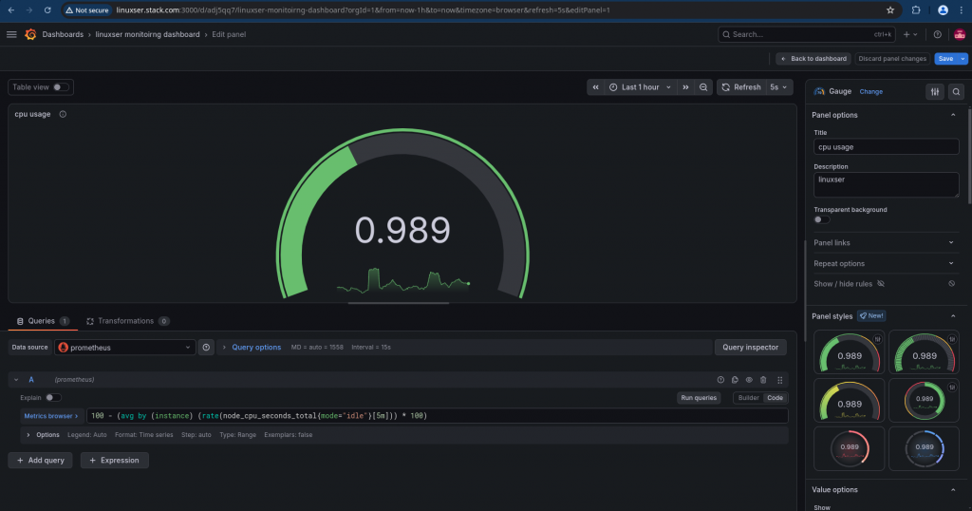Screen dimensions: 972x511
Task: Show cpu usage panel description info icon
Action: click(x=63, y=114)
